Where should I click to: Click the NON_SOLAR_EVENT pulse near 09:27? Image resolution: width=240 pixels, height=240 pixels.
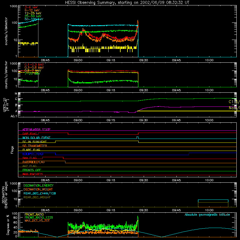click(137, 138)
